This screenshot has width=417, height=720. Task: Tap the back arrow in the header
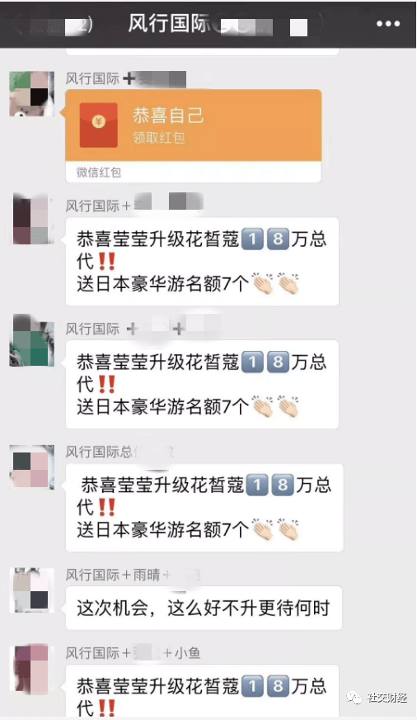17,24
